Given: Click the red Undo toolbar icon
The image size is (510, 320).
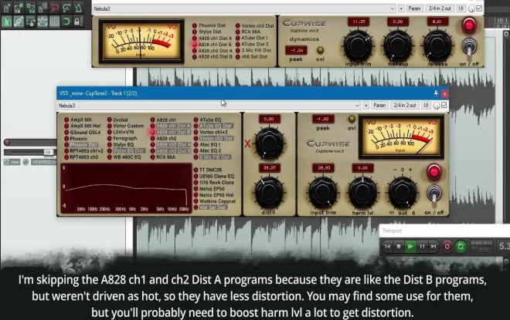Looking at the screenshot, I should coord(54,8).
